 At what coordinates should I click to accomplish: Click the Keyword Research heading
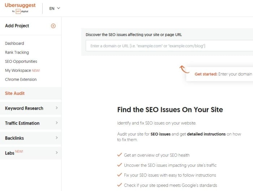[24, 108]
